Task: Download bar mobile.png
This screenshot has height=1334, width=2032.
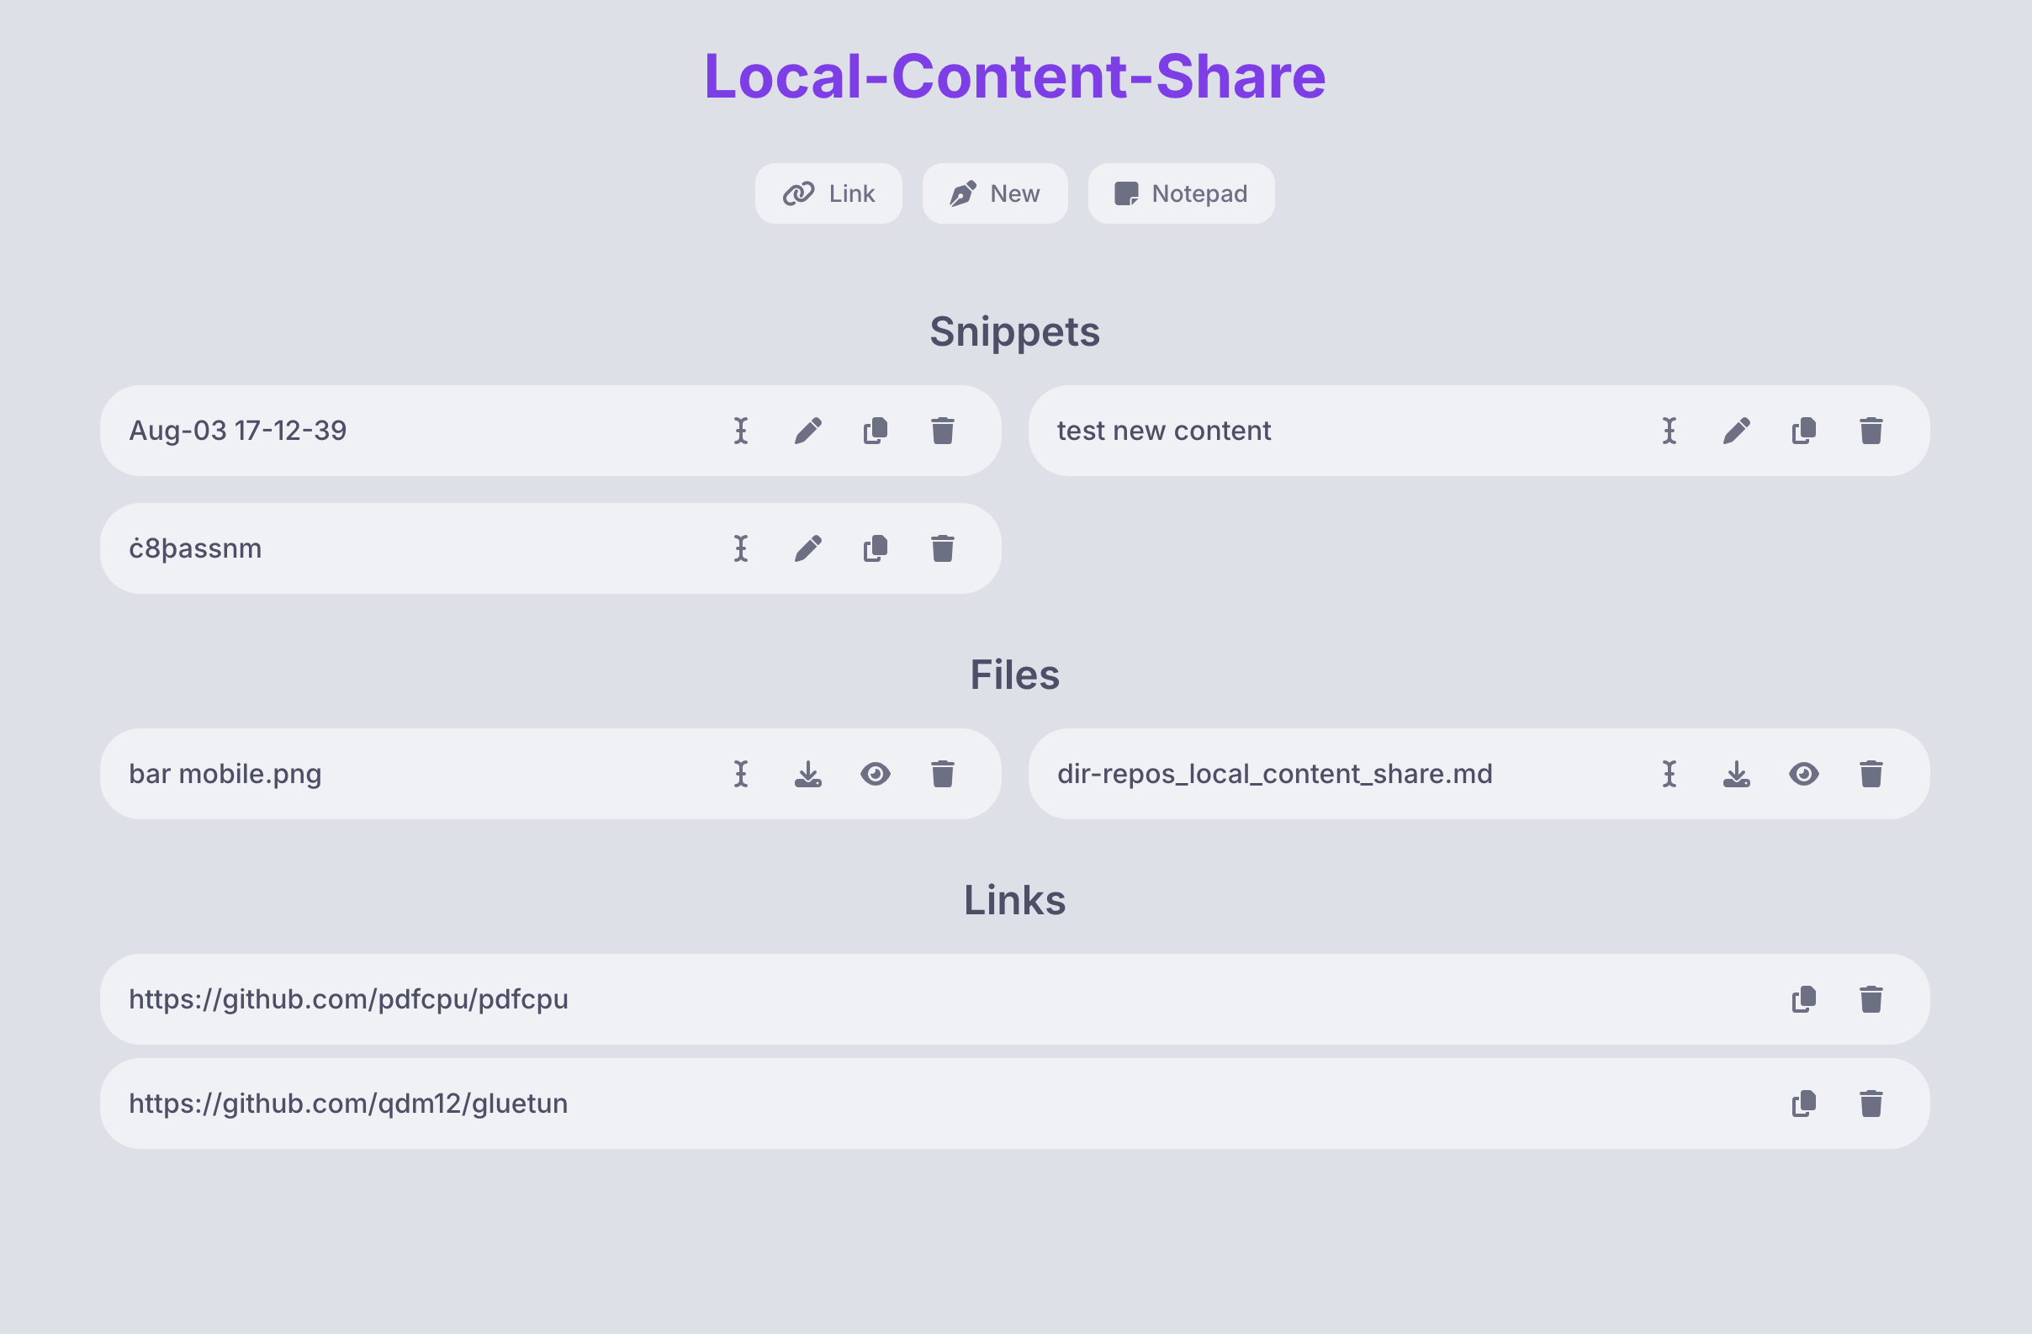Action: (809, 774)
